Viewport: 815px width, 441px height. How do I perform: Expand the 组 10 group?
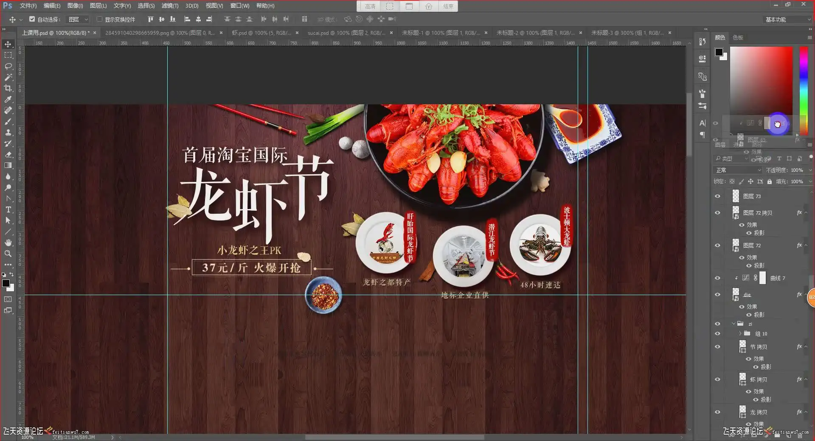coord(740,334)
